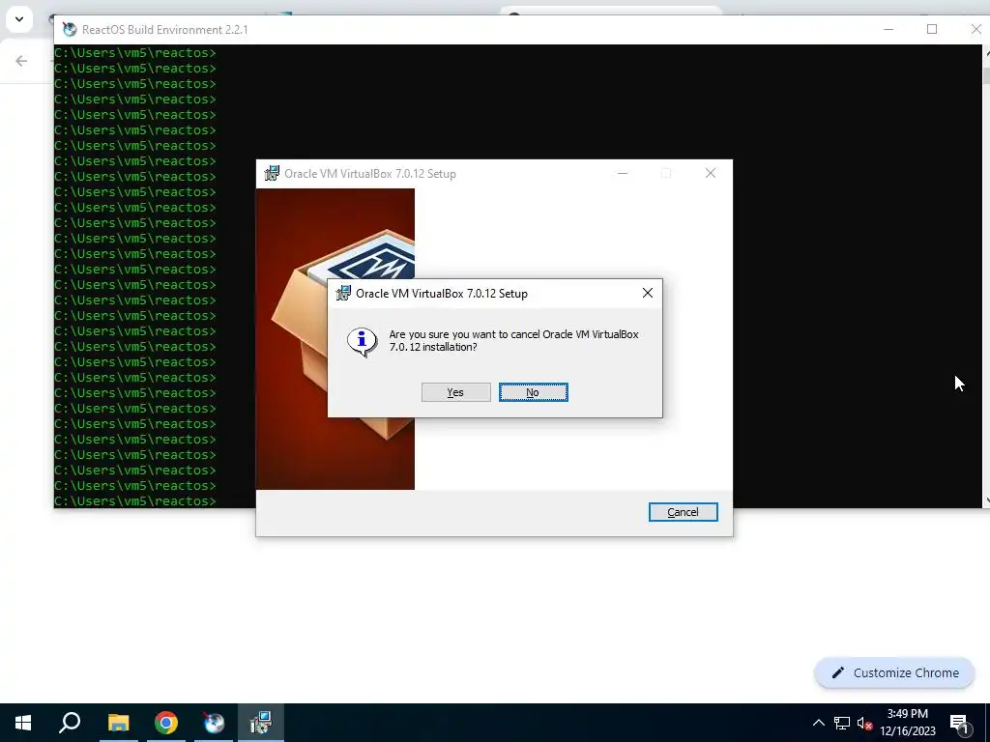Click the Customize Chrome button
The image size is (990, 742).
(894, 672)
